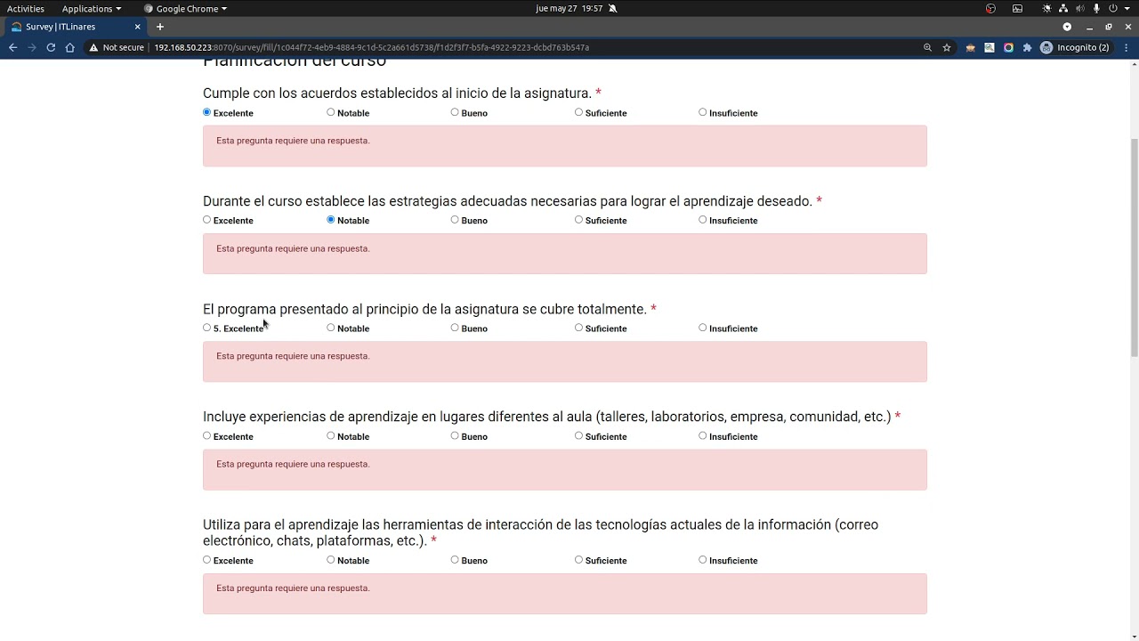1139x641 pixels.
Task: Close the Survey | ITLinares tab
Action: 137,27
